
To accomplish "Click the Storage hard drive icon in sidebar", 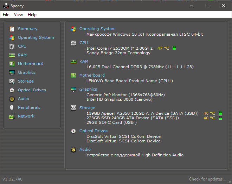I will coord(12,81).
